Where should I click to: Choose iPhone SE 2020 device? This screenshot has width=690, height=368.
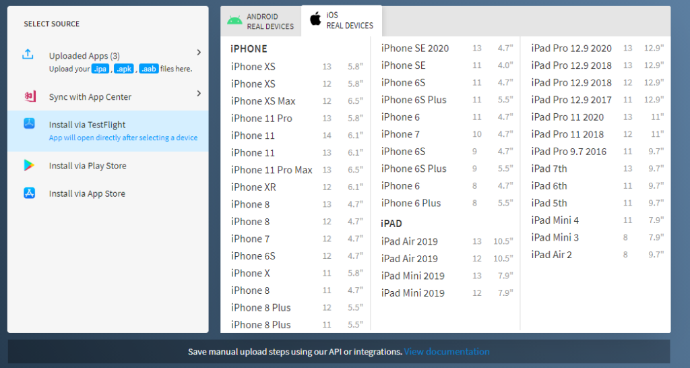(x=414, y=48)
